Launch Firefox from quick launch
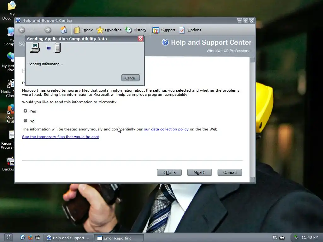Screen dimensions: 323x242 30,237
